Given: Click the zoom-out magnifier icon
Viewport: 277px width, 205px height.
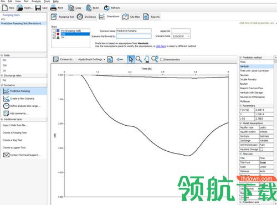Looking at the screenshot, I should click(155, 59).
